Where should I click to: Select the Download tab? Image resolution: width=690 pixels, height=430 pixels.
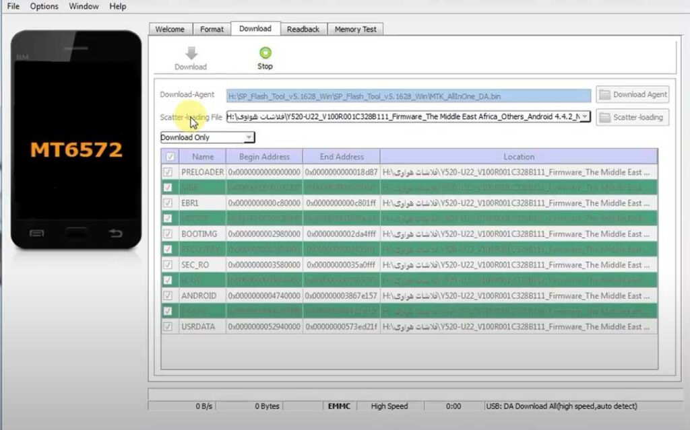point(255,28)
